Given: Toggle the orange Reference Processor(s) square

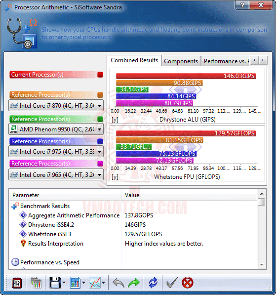Looking at the screenshot, I should (100, 95).
